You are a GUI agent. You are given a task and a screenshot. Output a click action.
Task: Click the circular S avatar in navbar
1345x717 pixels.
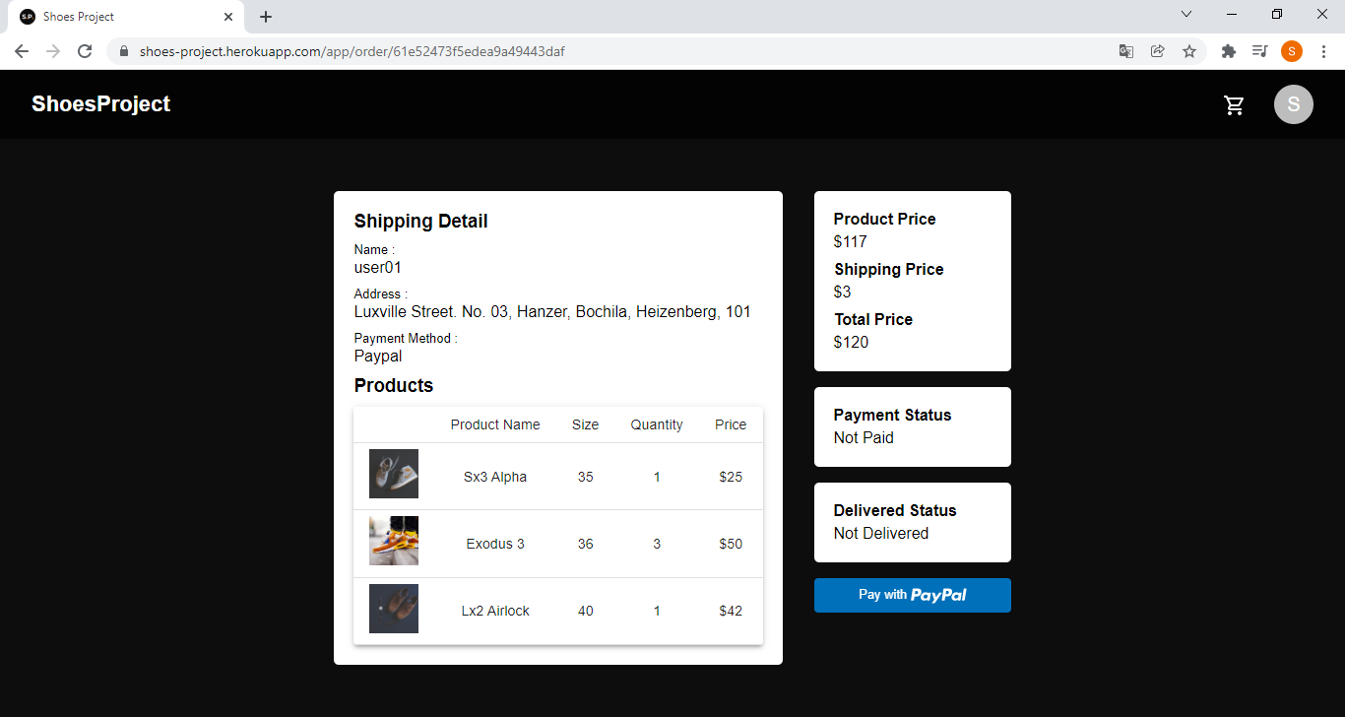pos(1293,104)
